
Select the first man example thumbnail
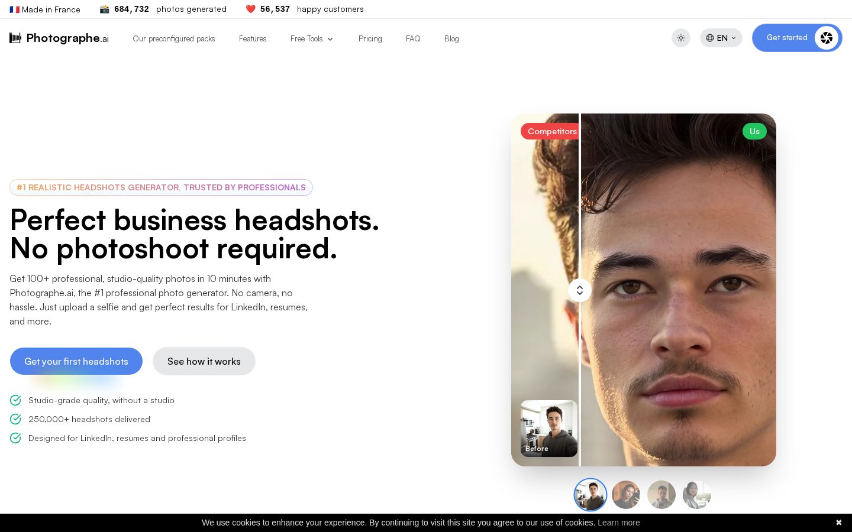click(x=590, y=495)
